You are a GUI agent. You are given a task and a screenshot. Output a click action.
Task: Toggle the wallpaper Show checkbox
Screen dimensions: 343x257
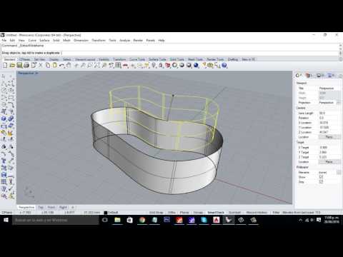tap(321, 177)
